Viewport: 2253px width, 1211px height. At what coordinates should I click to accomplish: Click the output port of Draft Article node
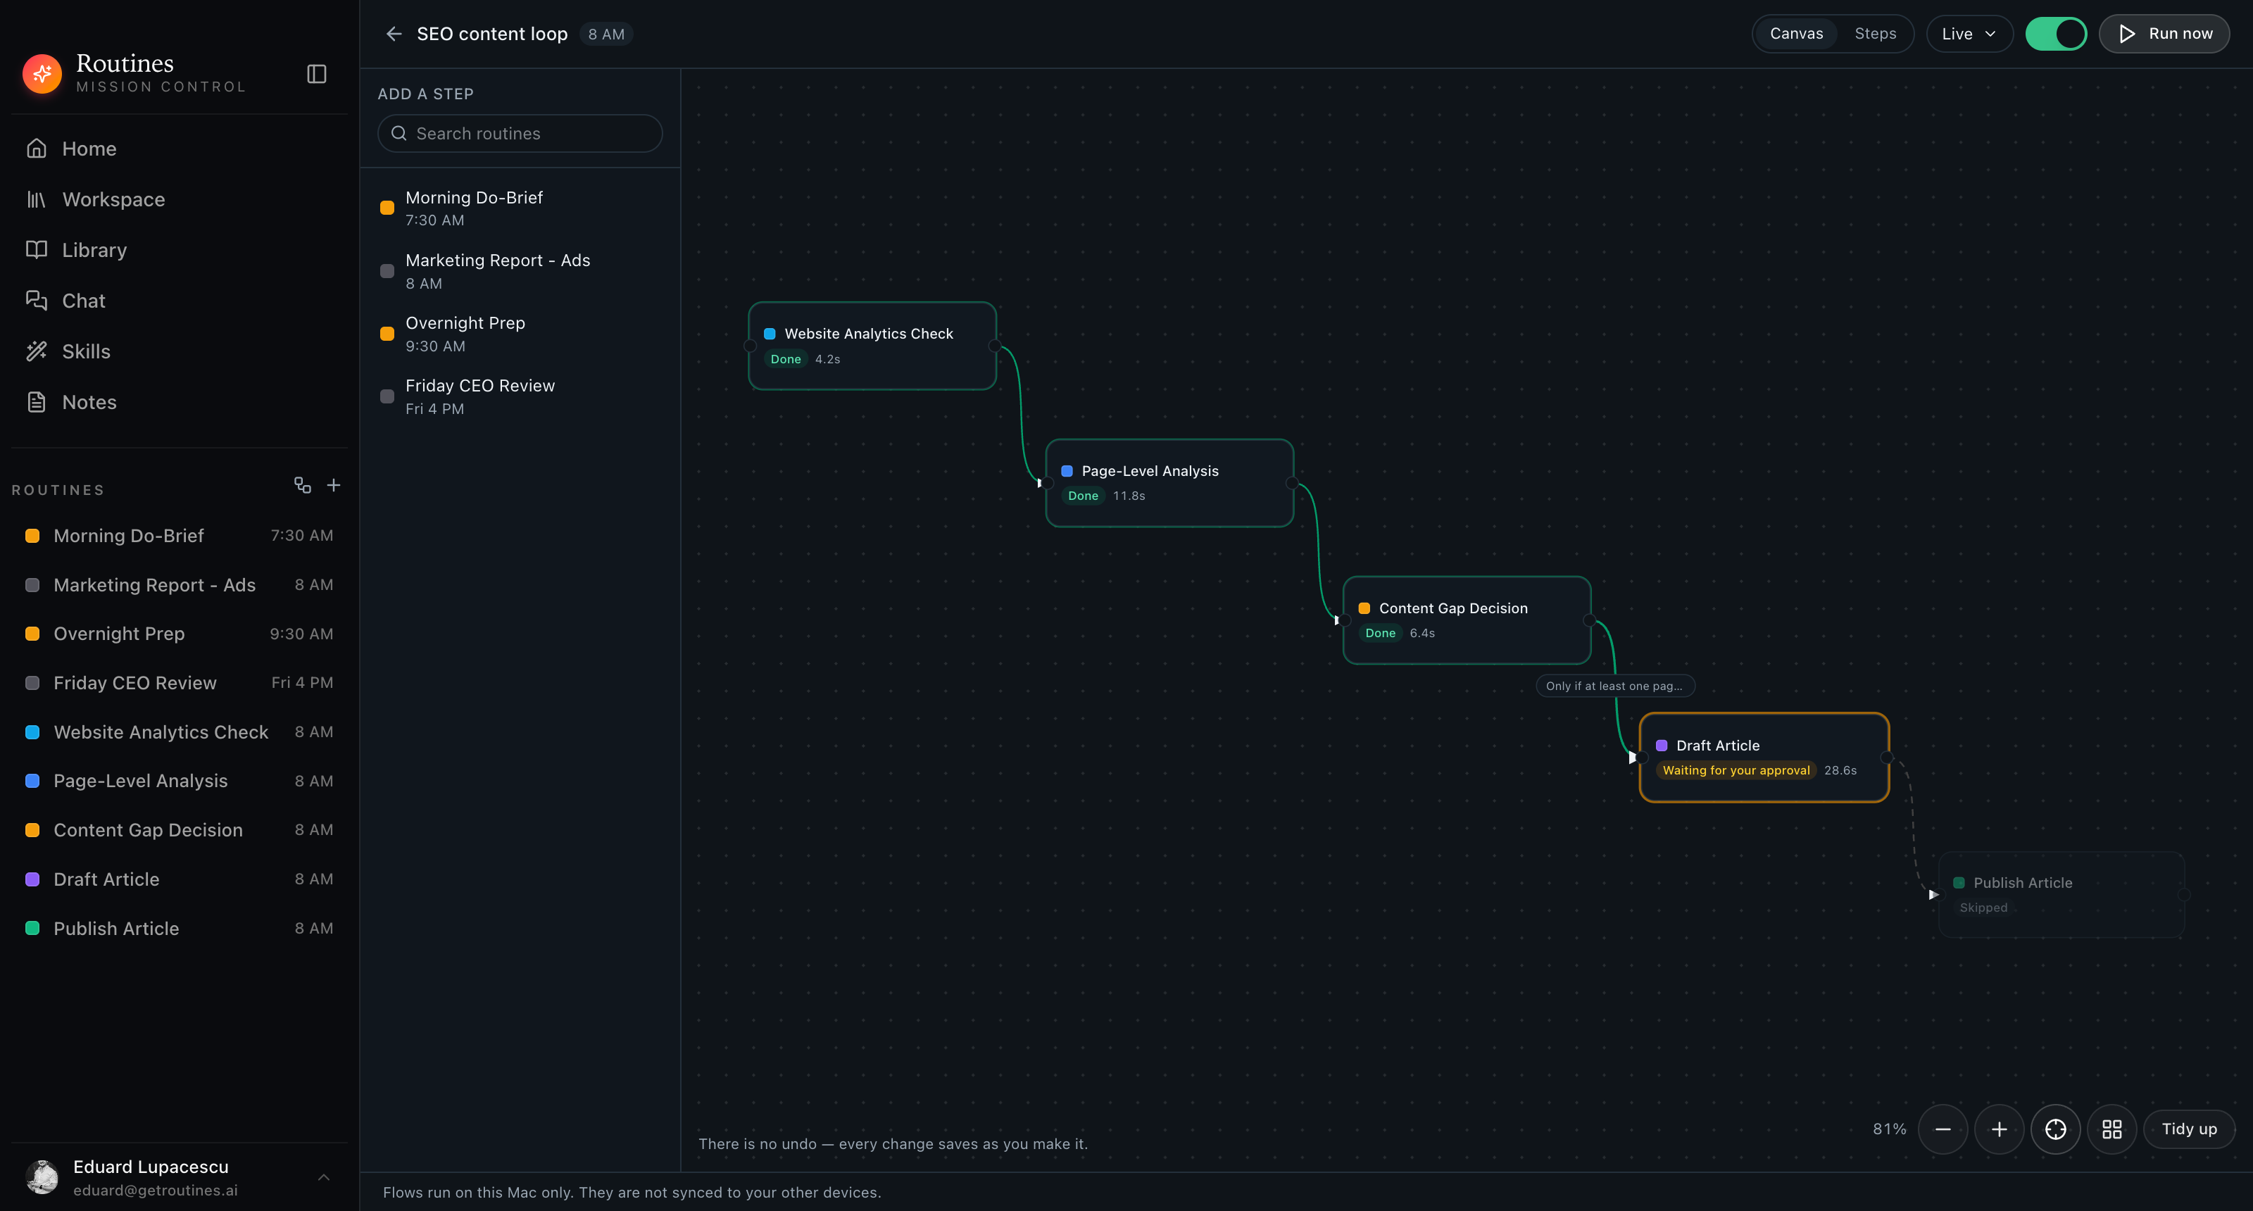[x=1888, y=758]
